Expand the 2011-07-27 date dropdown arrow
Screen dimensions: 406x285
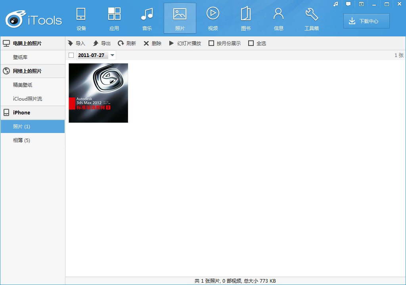click(112, 55)
